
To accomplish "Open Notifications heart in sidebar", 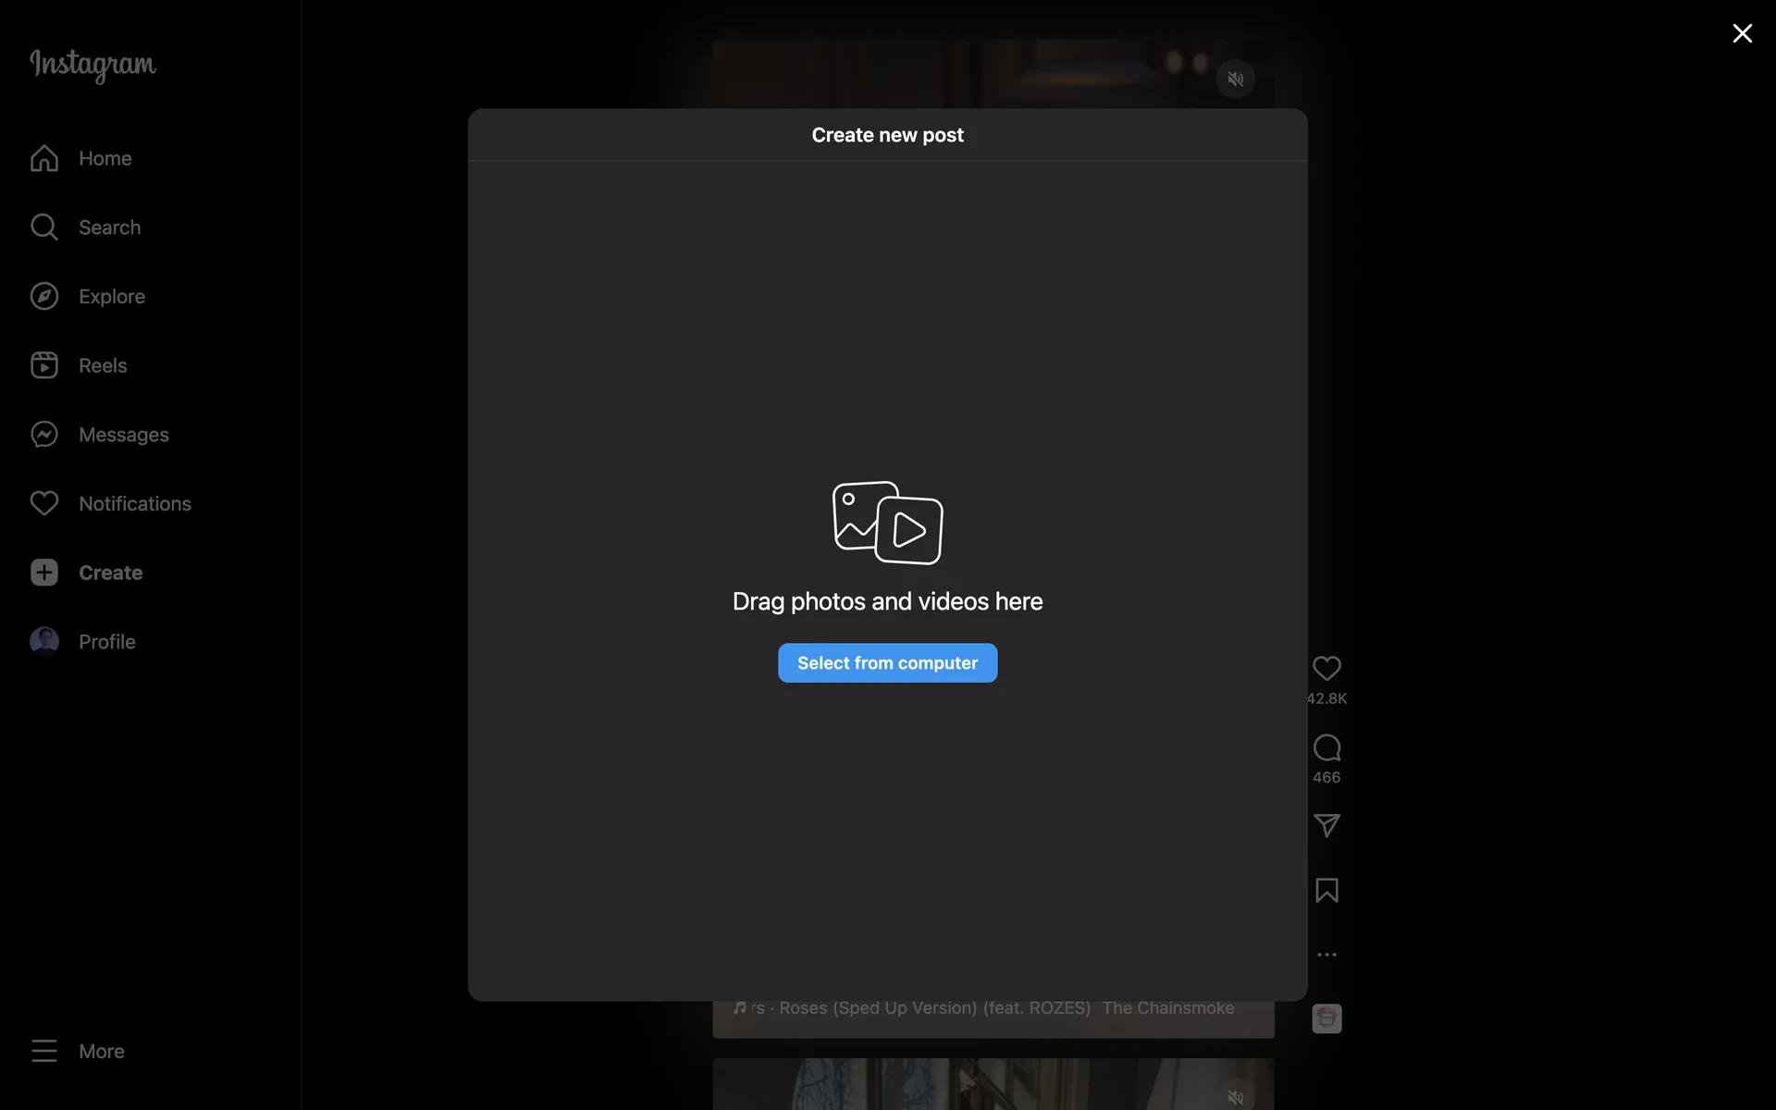I will 44,503.
